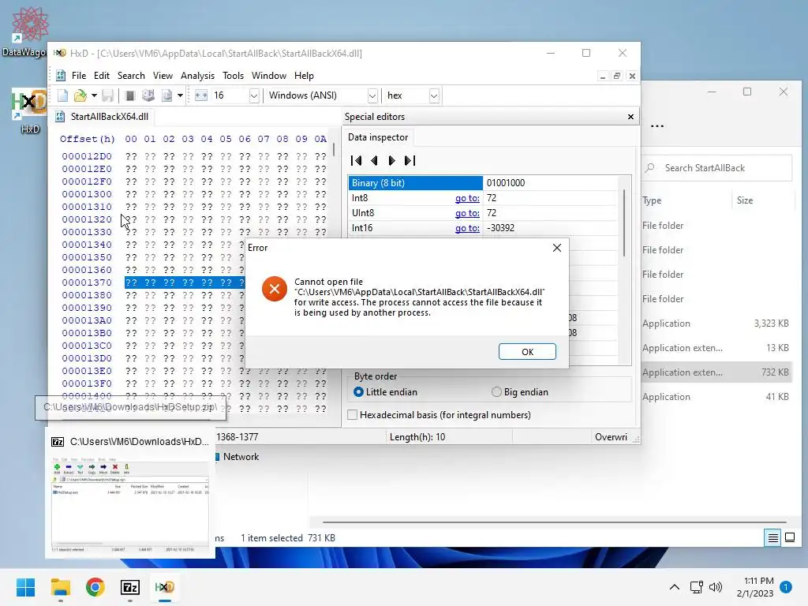Image resolution: width=808 pixels, height=606 pixels.
Task: Open the Windows Start menu
Action: (x=25, y=587)
